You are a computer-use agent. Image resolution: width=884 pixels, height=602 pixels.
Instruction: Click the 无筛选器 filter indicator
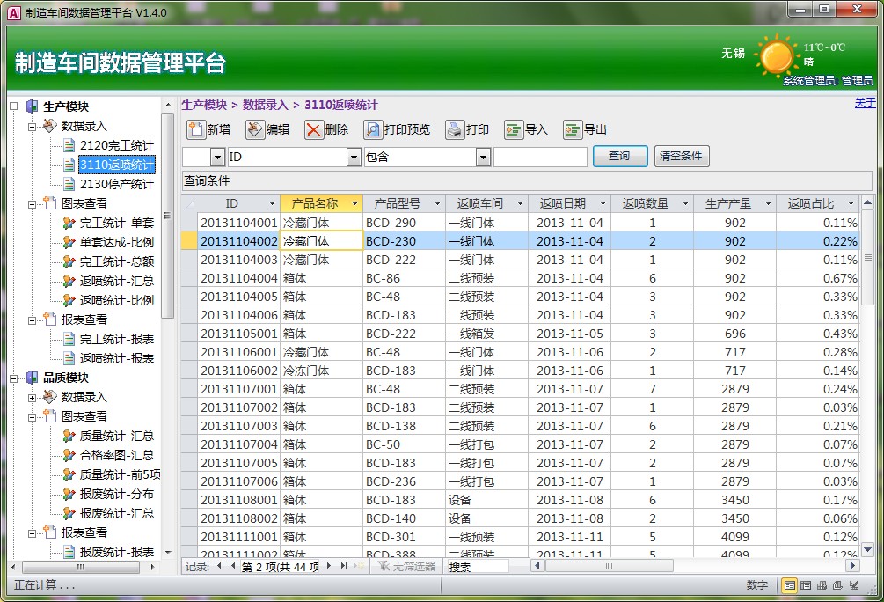tap(407, 566)
